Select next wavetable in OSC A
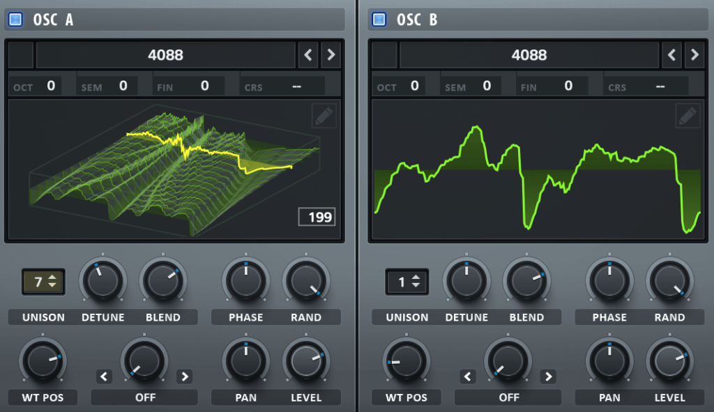 (x=331, y=55)
